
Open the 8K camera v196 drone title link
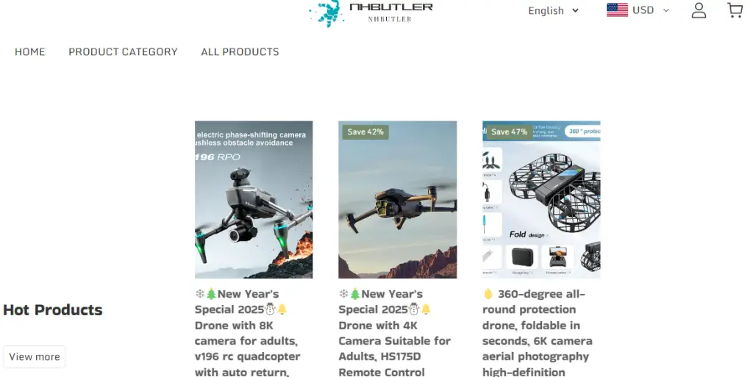pos(248,333)
